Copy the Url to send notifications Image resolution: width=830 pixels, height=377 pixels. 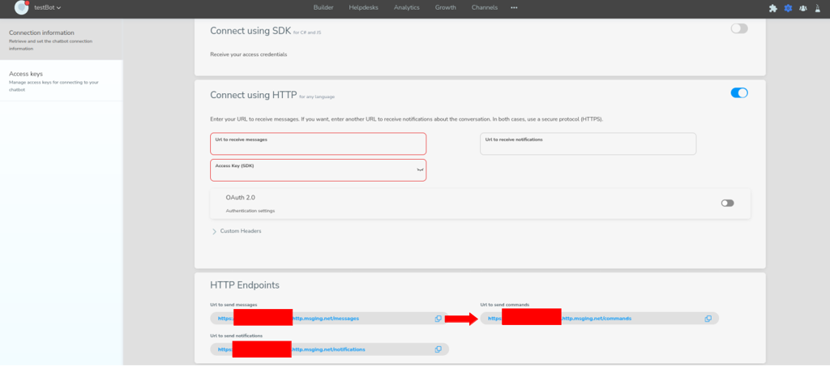[x=438, y=349]
